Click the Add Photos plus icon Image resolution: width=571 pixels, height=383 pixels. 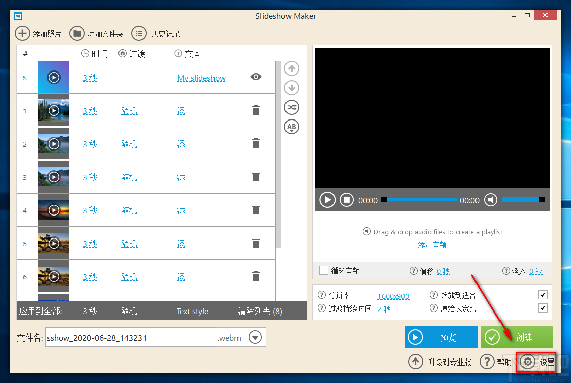click(22, 34)
